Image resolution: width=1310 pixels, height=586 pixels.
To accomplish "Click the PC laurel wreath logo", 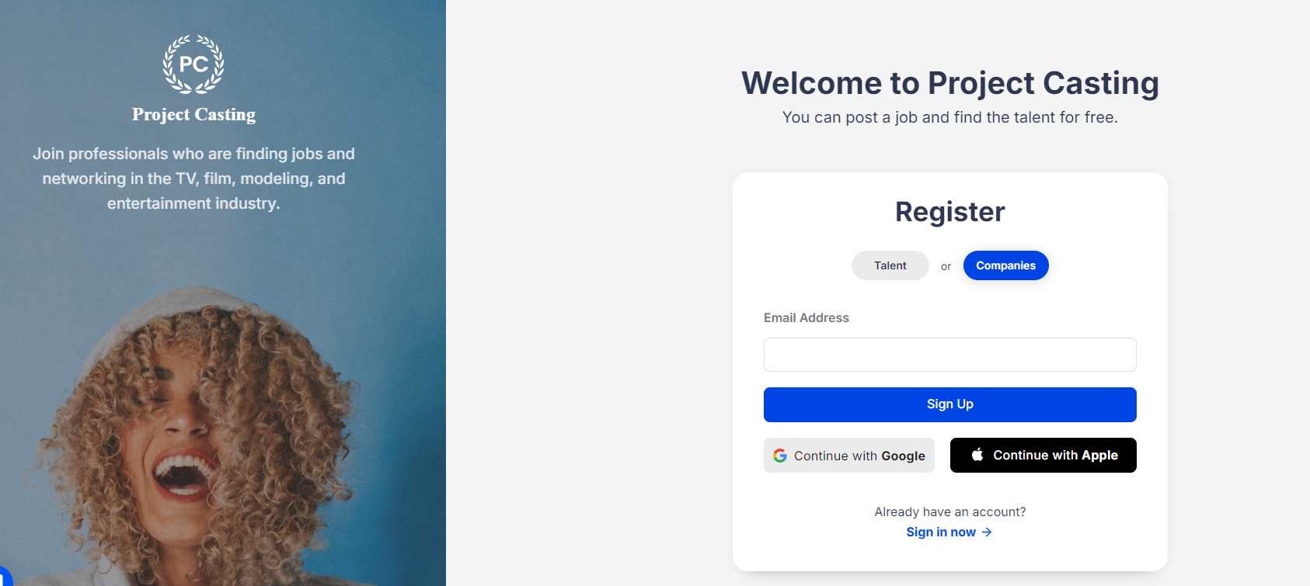I will [193, 64].
